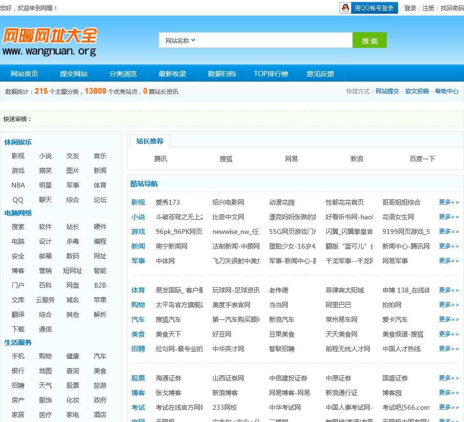The height and width of the screenshot is (422, 464).
Task: Select the 分类浏览 navigation item
Action: click(123, 74)
